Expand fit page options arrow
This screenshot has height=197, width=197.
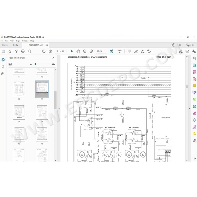114,51
